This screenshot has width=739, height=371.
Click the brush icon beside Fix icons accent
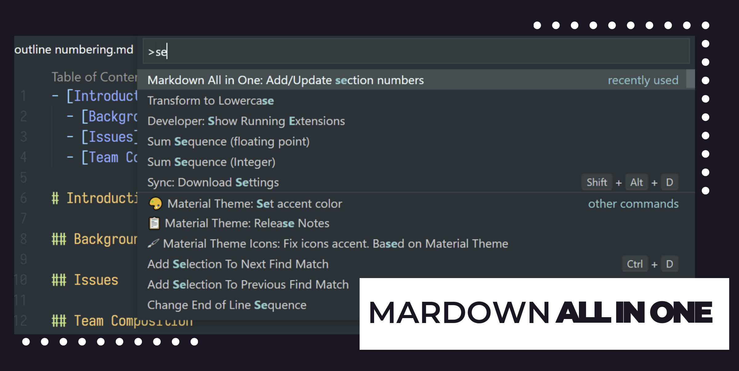[153, 244]
